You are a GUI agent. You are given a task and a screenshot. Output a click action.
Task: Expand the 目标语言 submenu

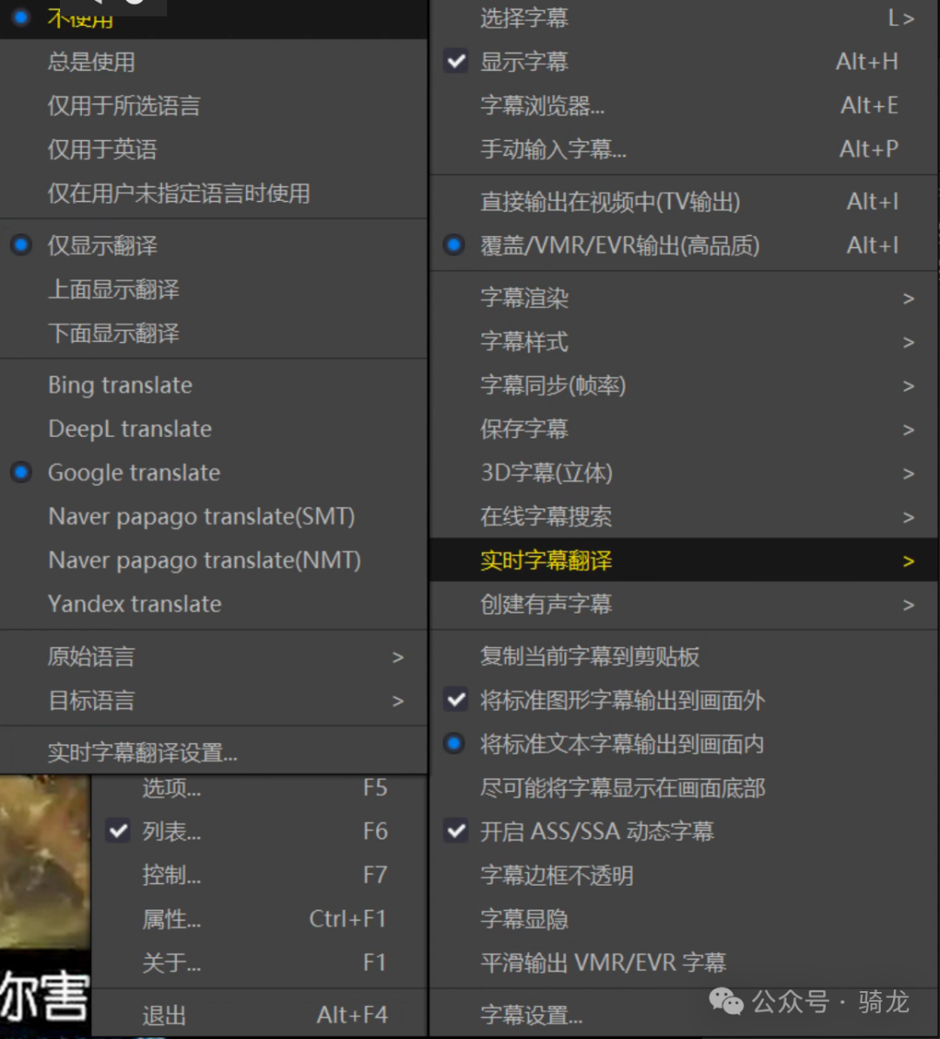(x=91, y=700)
